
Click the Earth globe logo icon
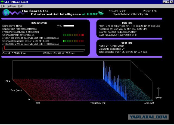click(6, 12)
